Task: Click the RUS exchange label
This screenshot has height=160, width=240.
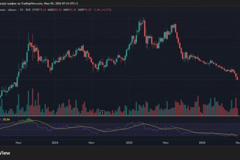Action: [x=28, y=10]
